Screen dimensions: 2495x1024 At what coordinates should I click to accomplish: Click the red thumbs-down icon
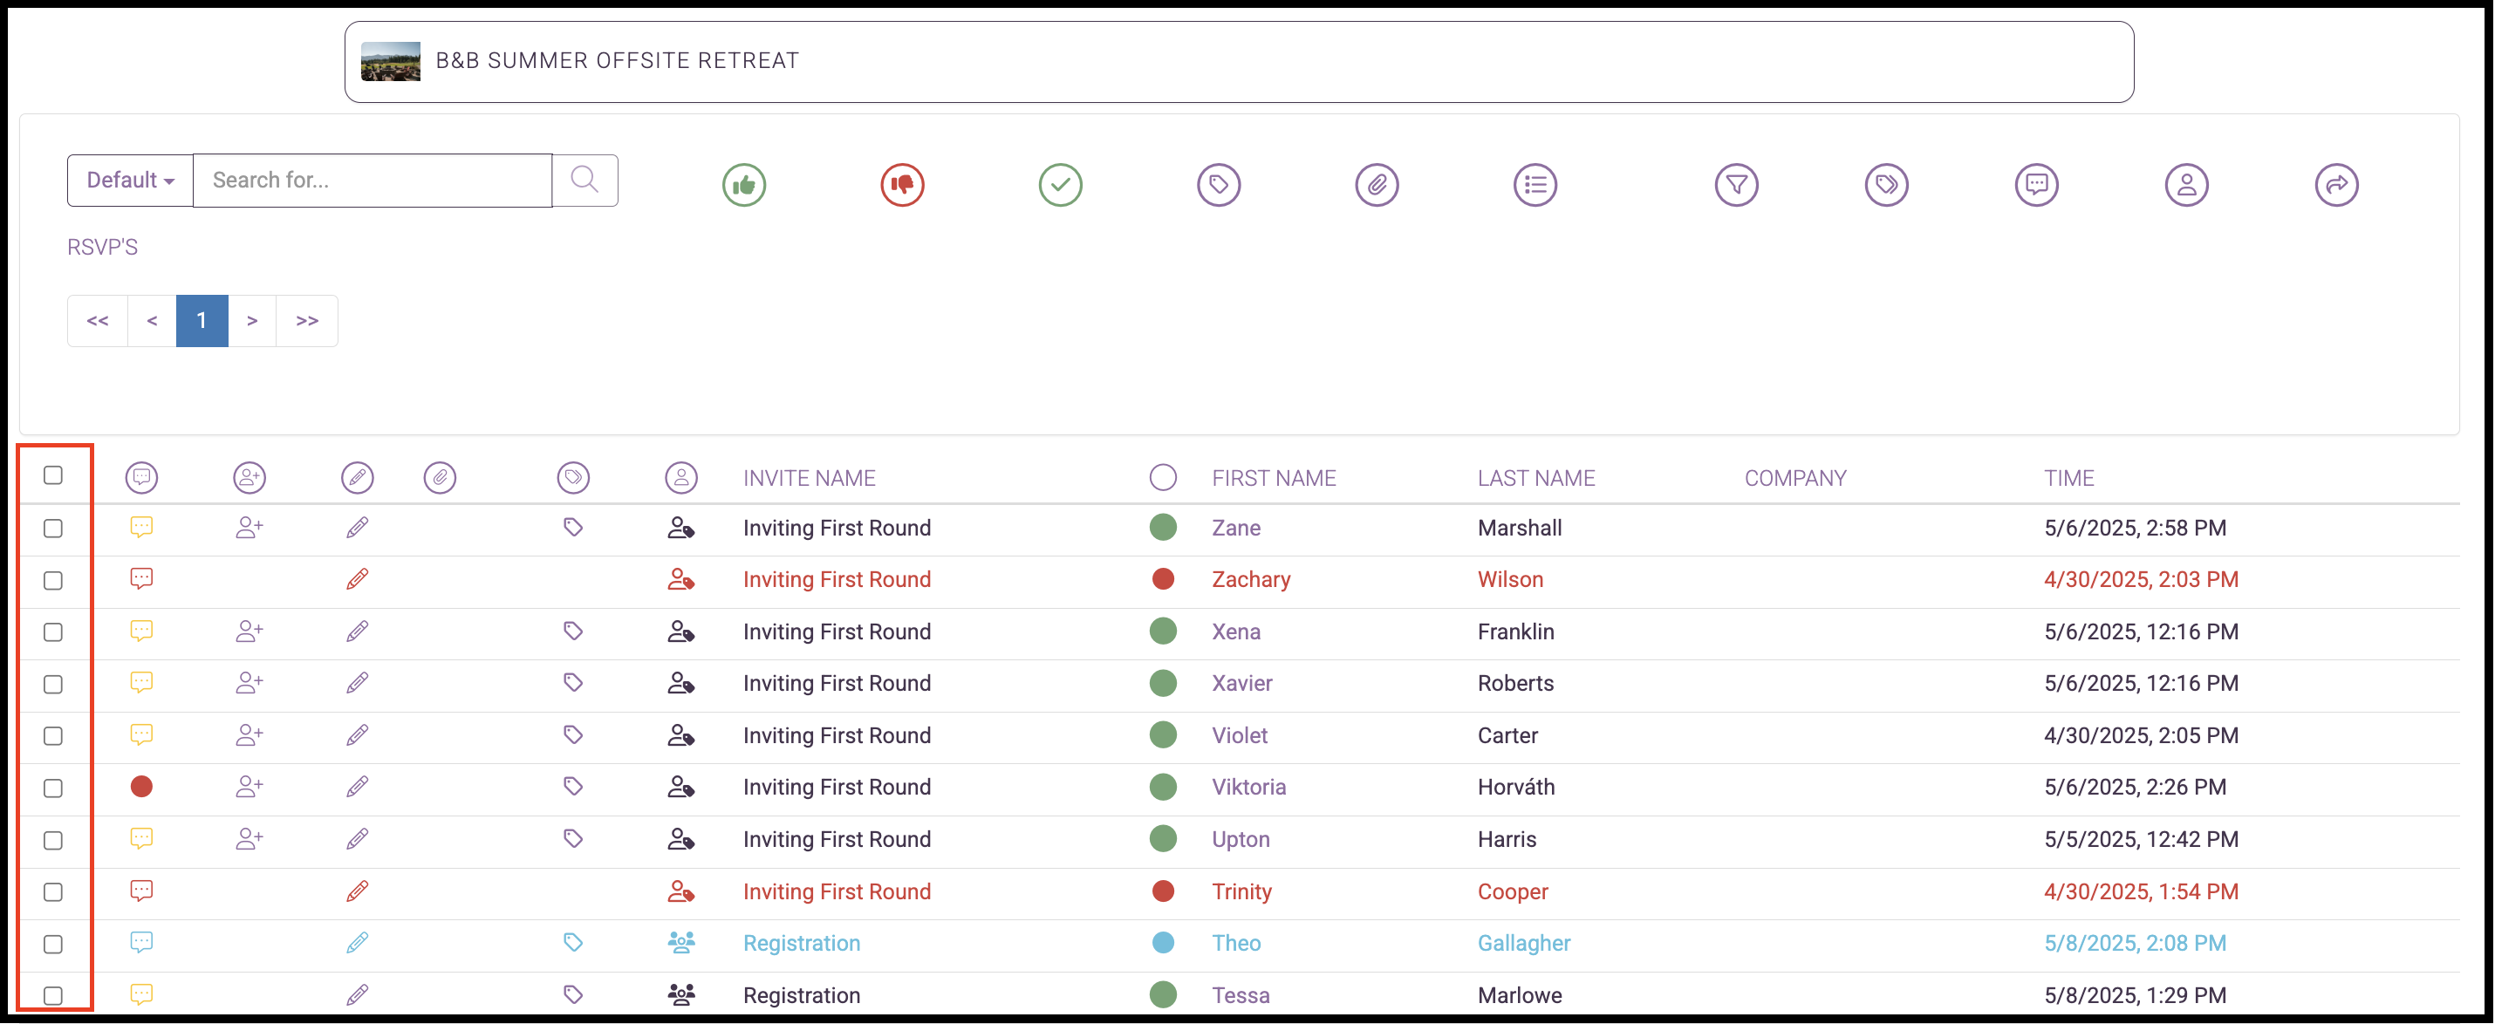pyautogui.click(x=902, y=184)
